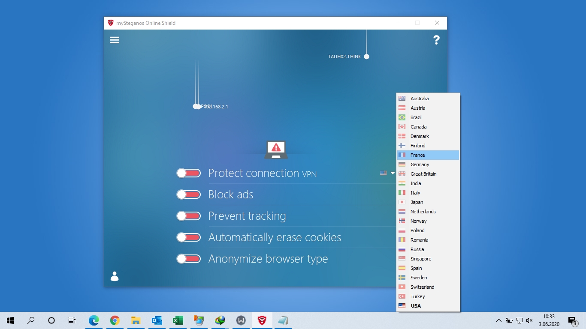This screenshot has height=329, width=586.
Task: Choose Italy in the country list
Action: pos(428,193)
